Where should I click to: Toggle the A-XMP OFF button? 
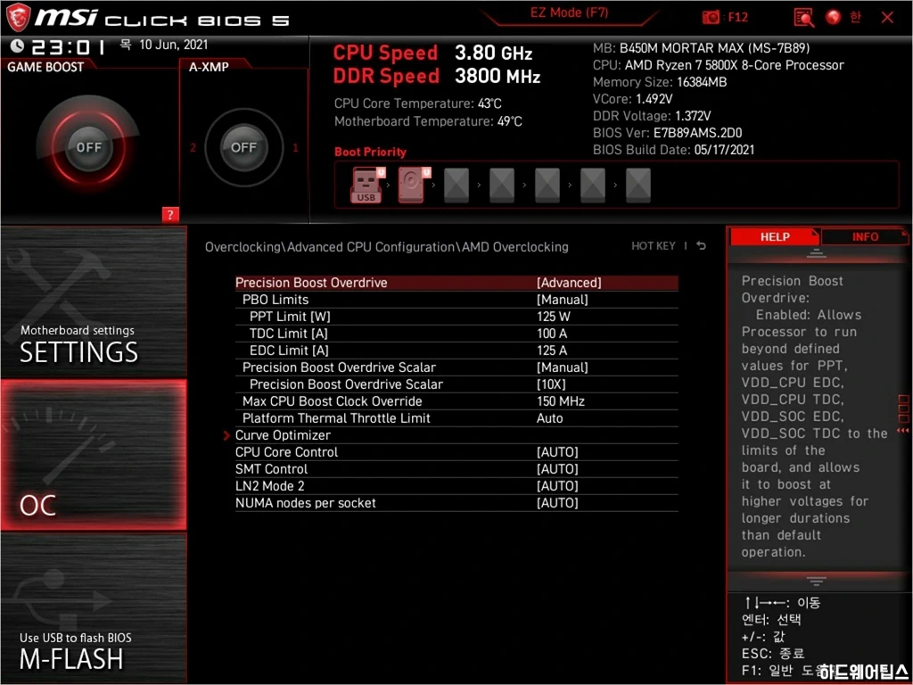coord(243,147)
